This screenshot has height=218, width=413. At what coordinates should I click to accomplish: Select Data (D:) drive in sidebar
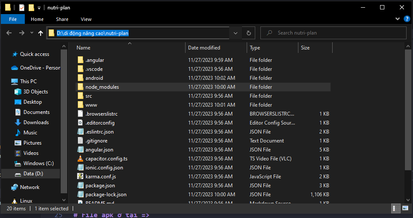(33, 174)
